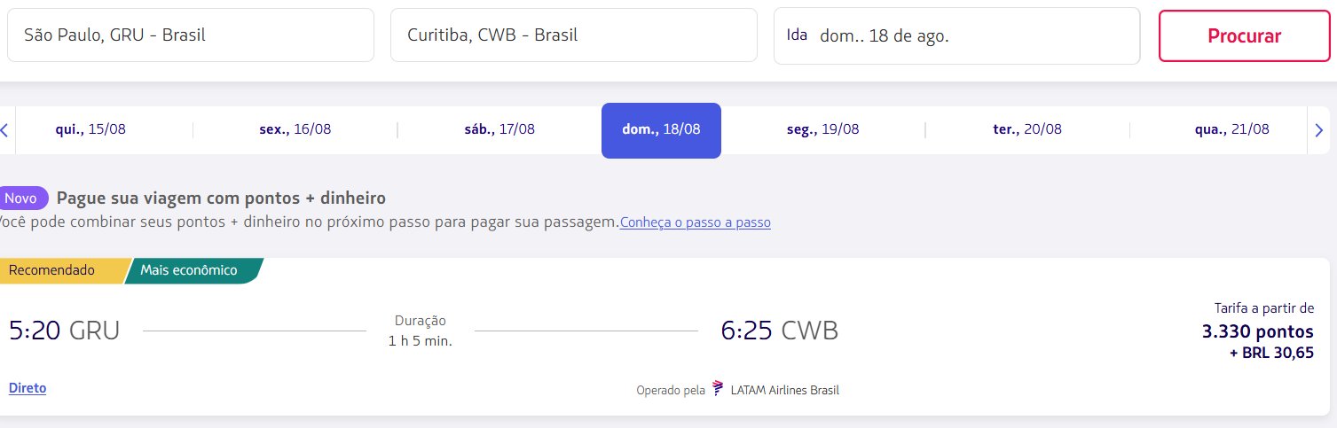Open the Direto flight details link
Image resolution: width=1337 pixels, height=428 pixels.
coord(28,388)
